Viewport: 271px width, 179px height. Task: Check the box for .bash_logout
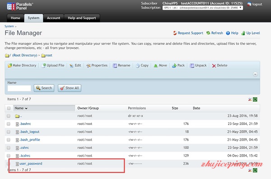pos(9,132)
